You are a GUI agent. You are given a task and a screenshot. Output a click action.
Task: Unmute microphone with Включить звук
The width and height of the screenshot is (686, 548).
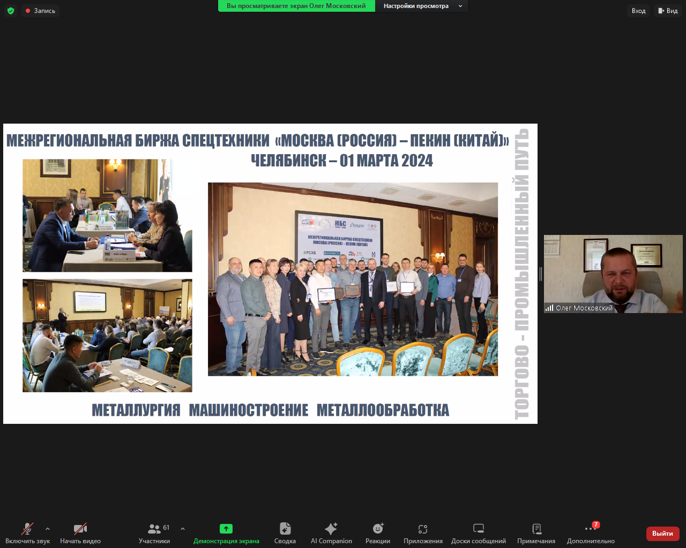pyautogui.click(x=27, y=533)
